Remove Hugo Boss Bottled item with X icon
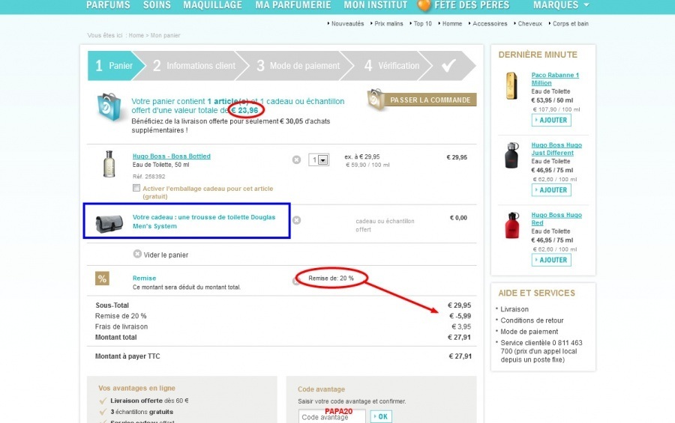Screen dimensions: 675x423 (296, 159)
